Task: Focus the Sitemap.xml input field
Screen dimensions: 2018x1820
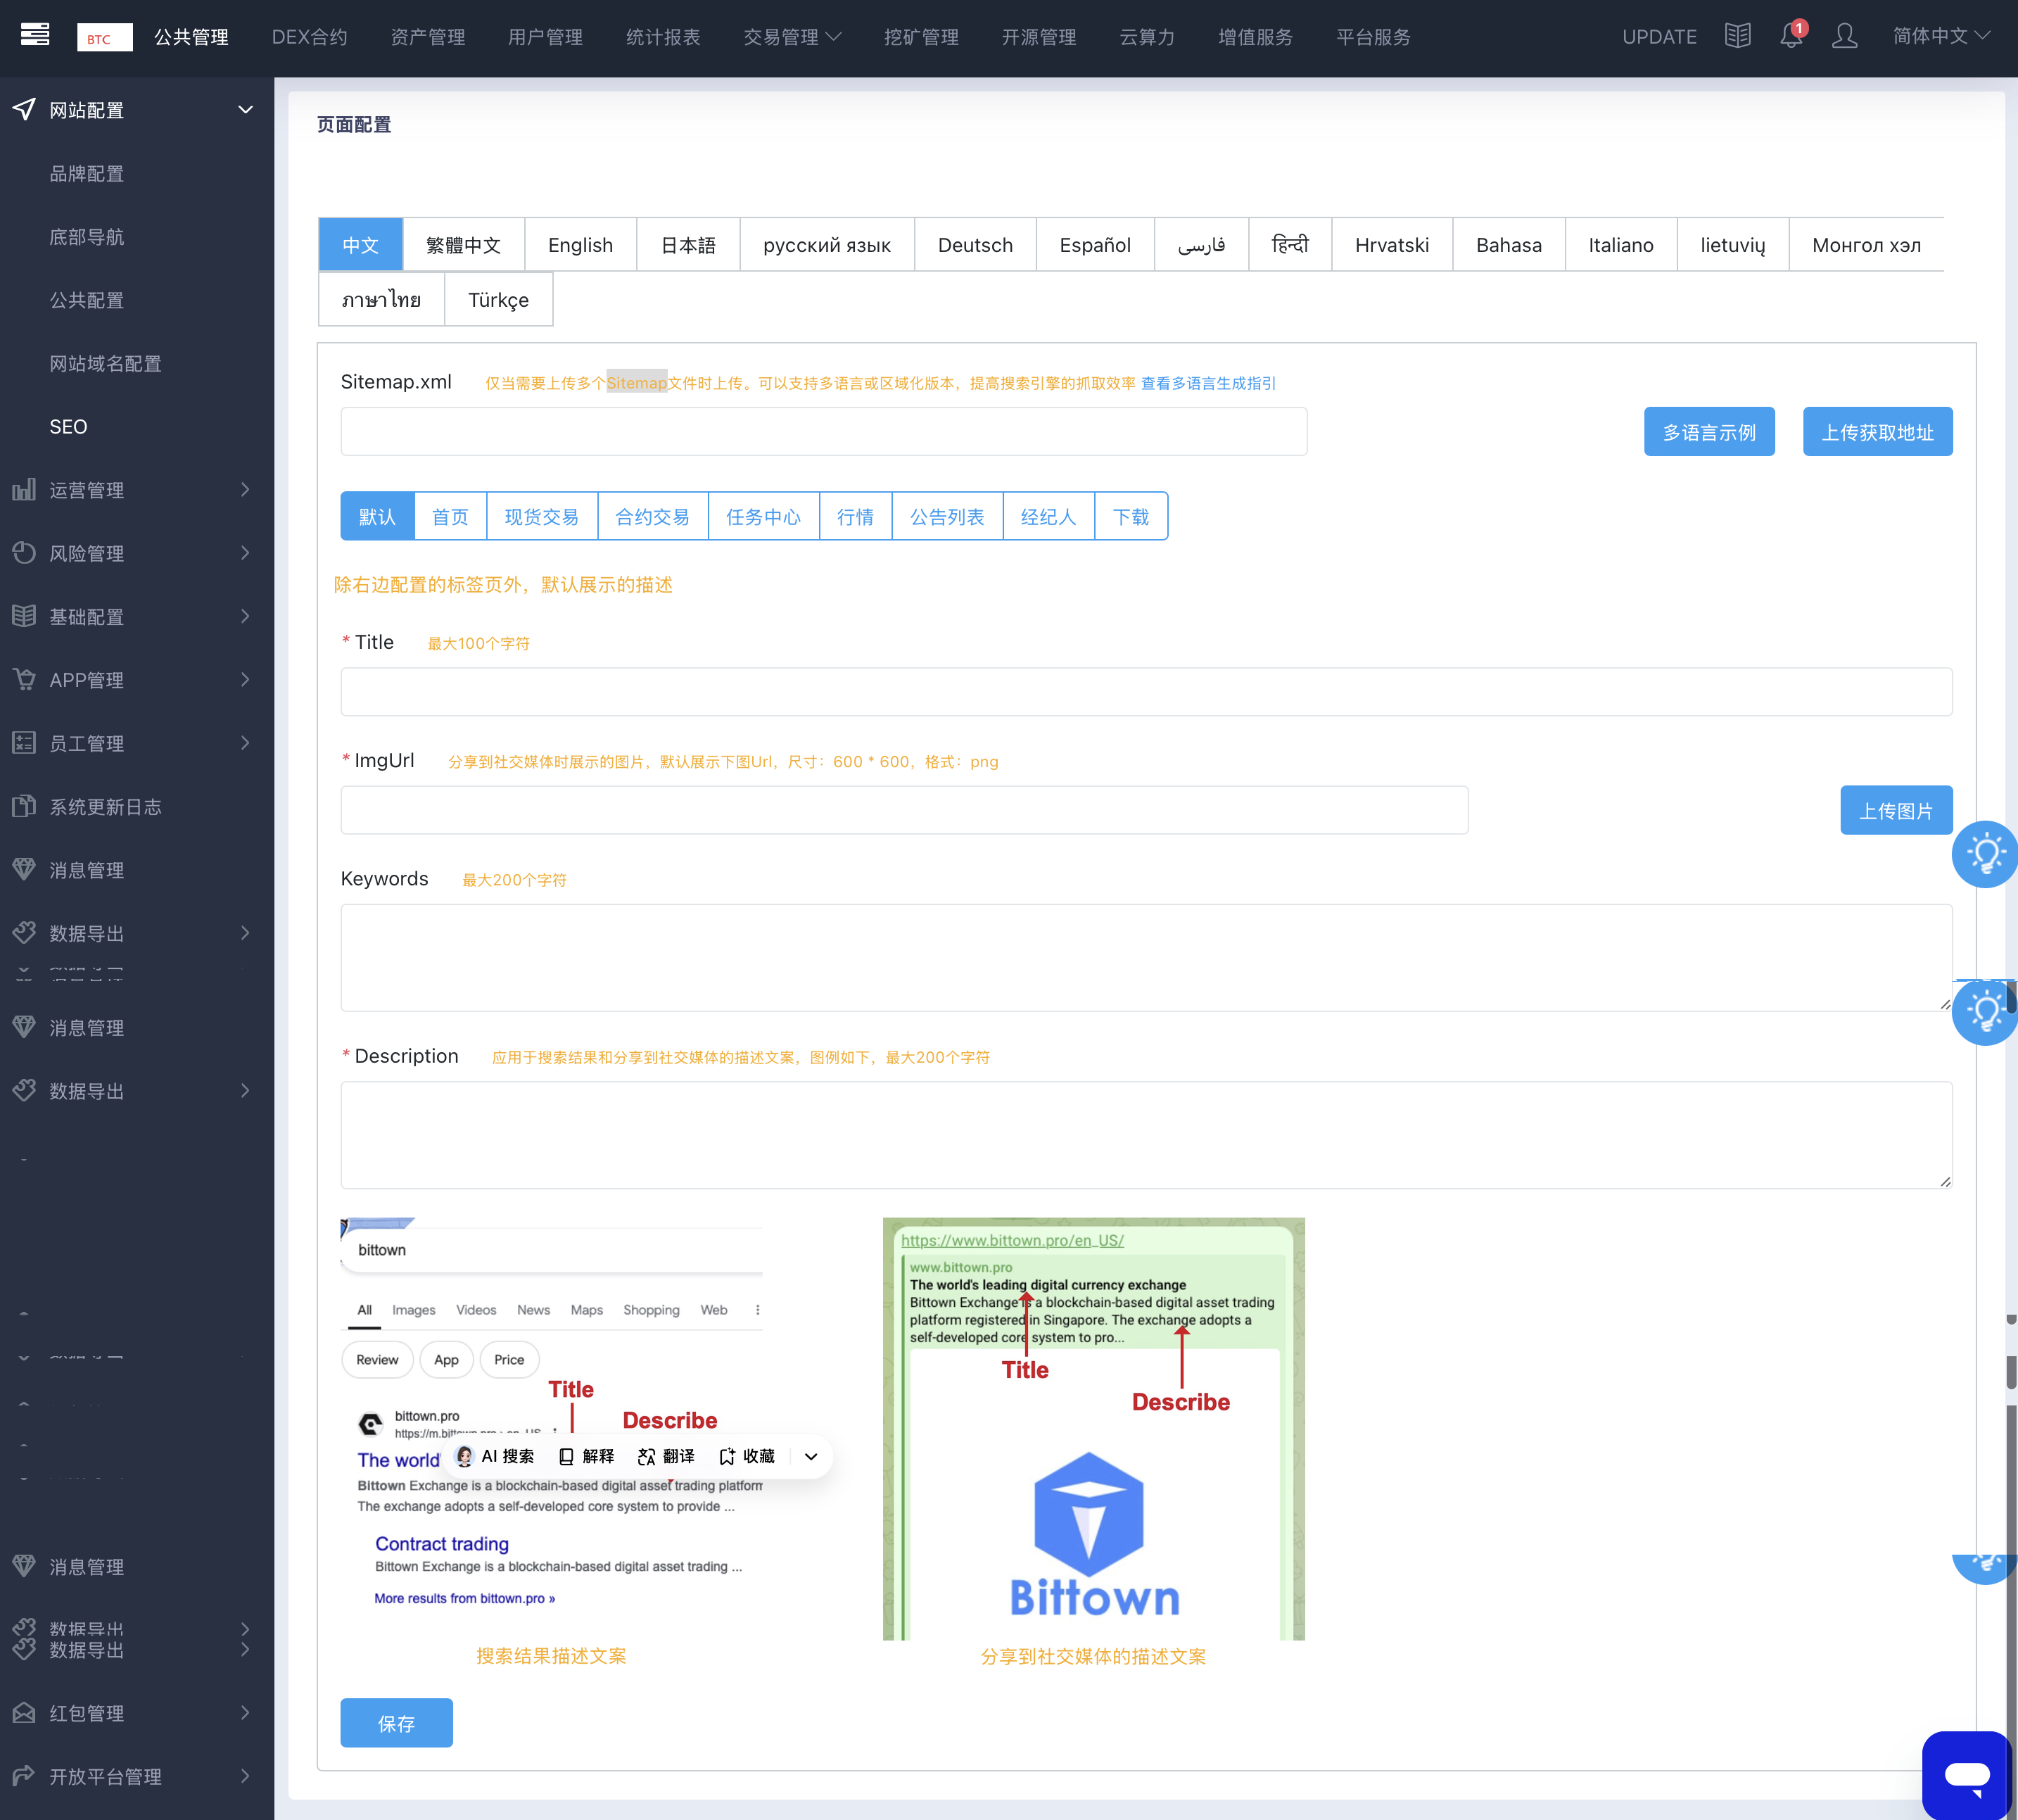Action: [x=823, y=431]
